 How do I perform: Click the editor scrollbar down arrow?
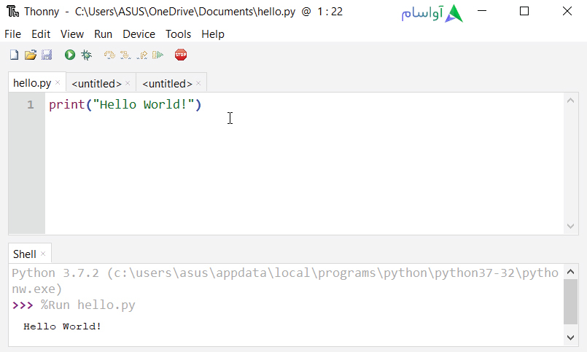click(x=570, y=226)
